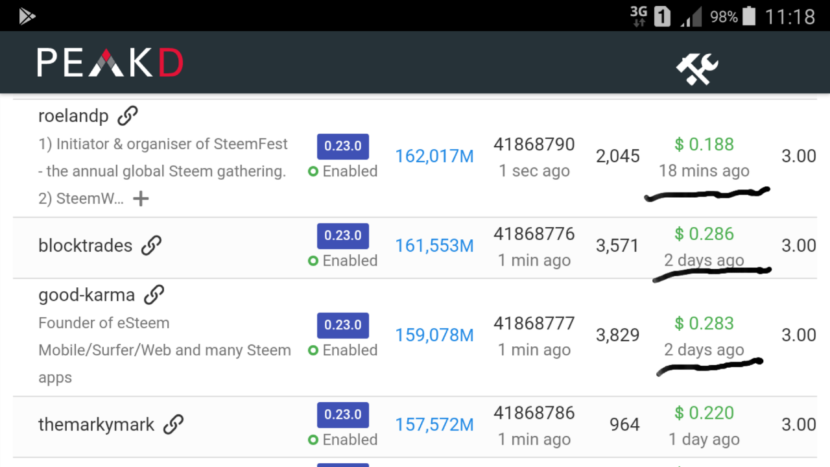Viewport: 830px width, 467px height.
Task: Open good-karma's chain link icon
Action: click(x=154, y=295)
